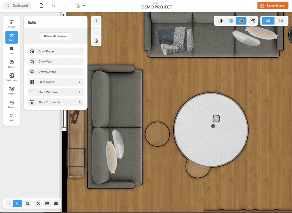Viewport: 292px width, 213px height.
Task: Recenter the view with the target icon
Action: pyautogui.click(x=96, y=41)
